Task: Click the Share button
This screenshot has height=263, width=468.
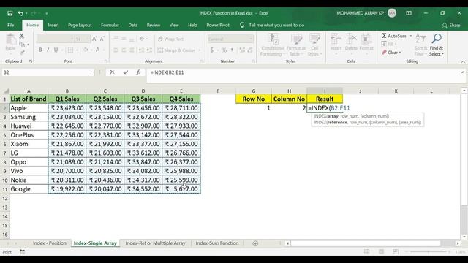Action: coord(451,26)
